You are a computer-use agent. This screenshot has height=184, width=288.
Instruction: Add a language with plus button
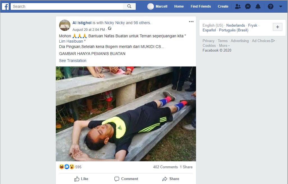click(278, 27)
